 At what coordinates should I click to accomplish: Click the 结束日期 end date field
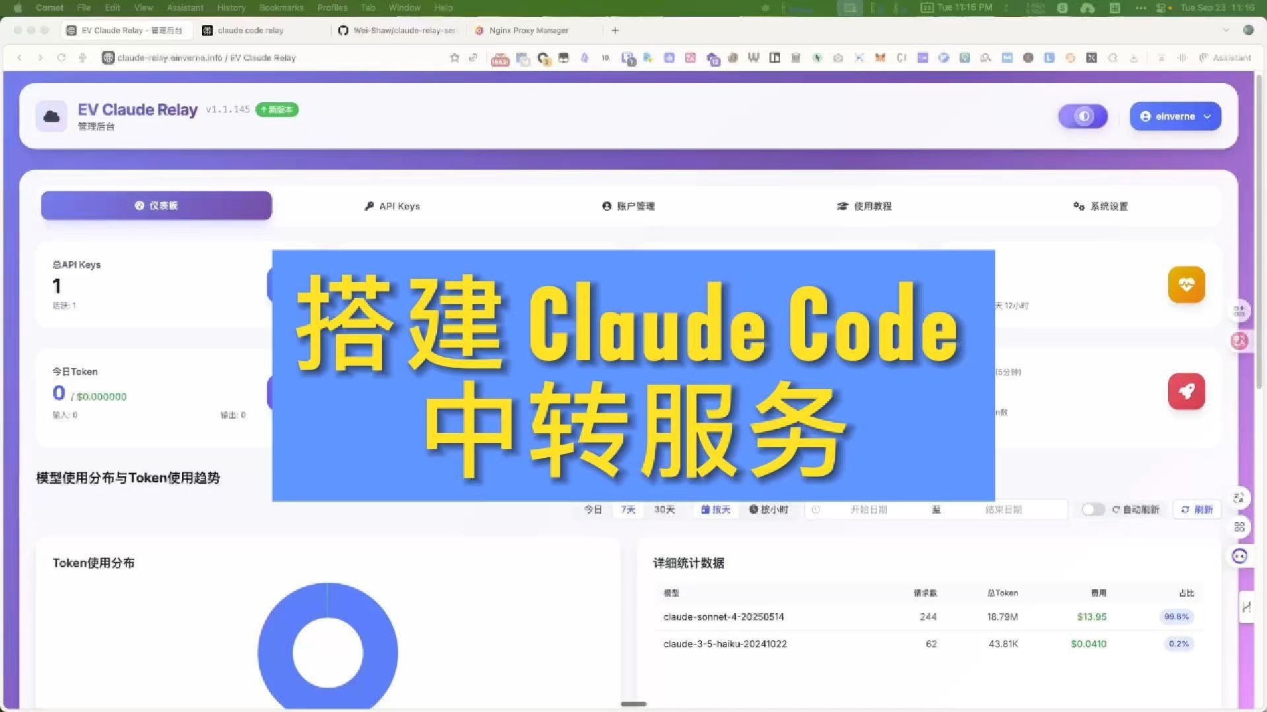point(1003,510)
